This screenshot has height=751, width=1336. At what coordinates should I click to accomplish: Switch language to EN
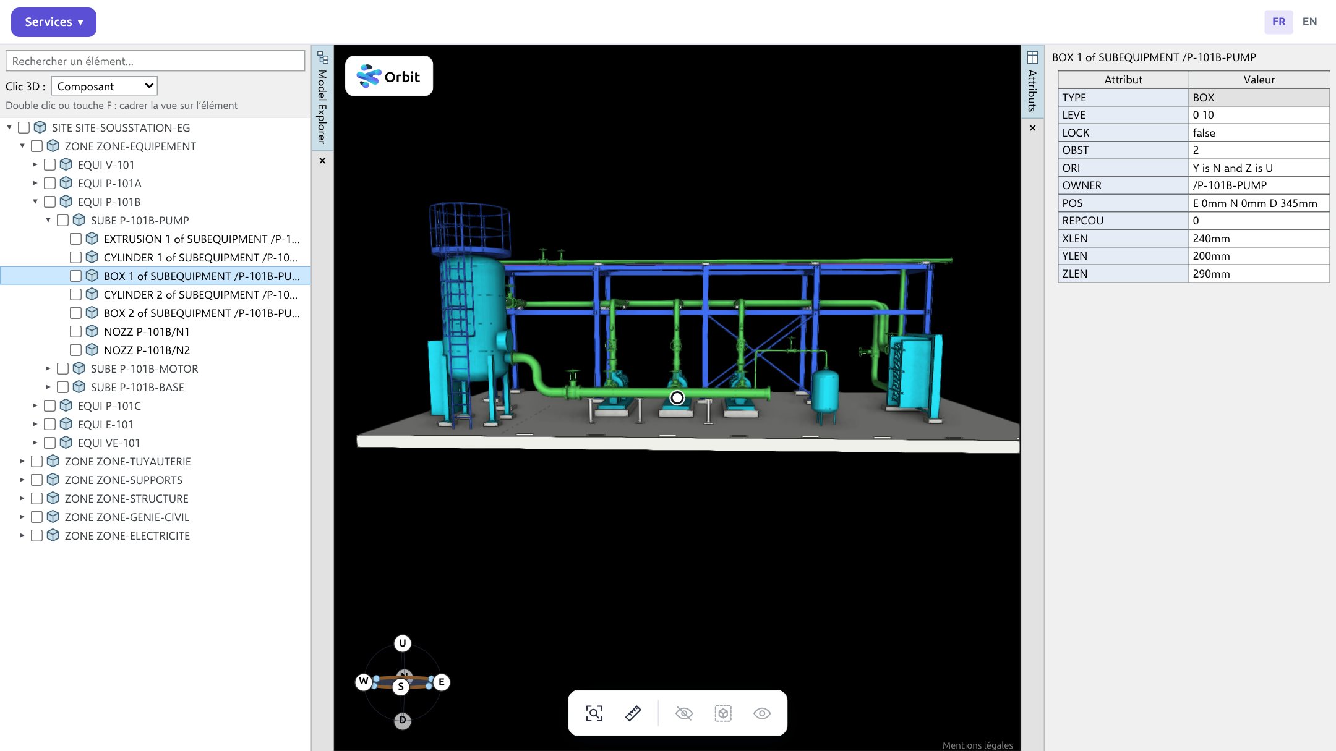coord(1309,22)
